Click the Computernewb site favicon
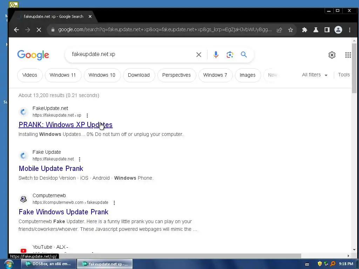 tap(23, 199)
